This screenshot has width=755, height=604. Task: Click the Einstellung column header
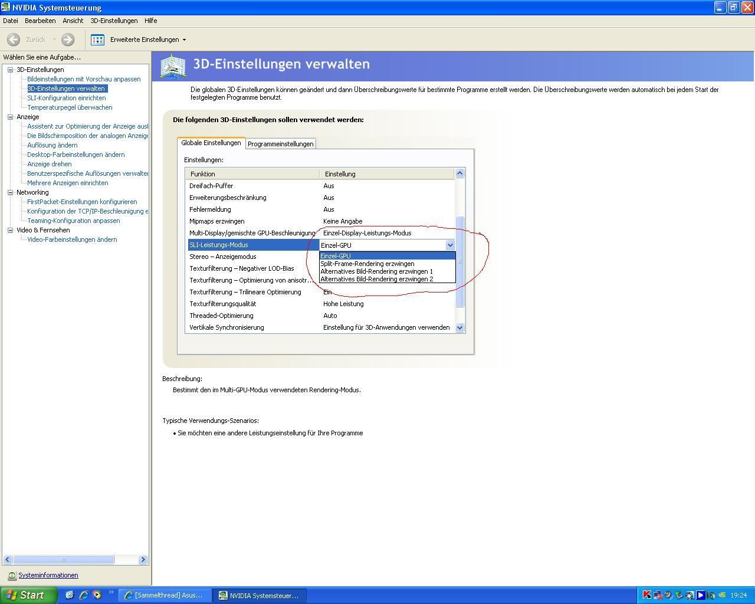(x=387, y=174)
